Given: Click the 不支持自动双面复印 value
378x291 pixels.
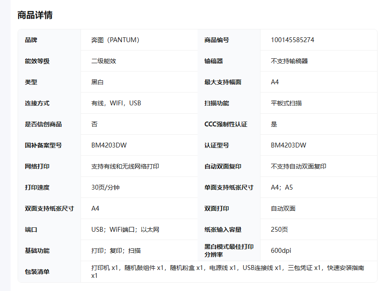Looking at the screenshot, I should pyautogui.click(x=298, y=166).
